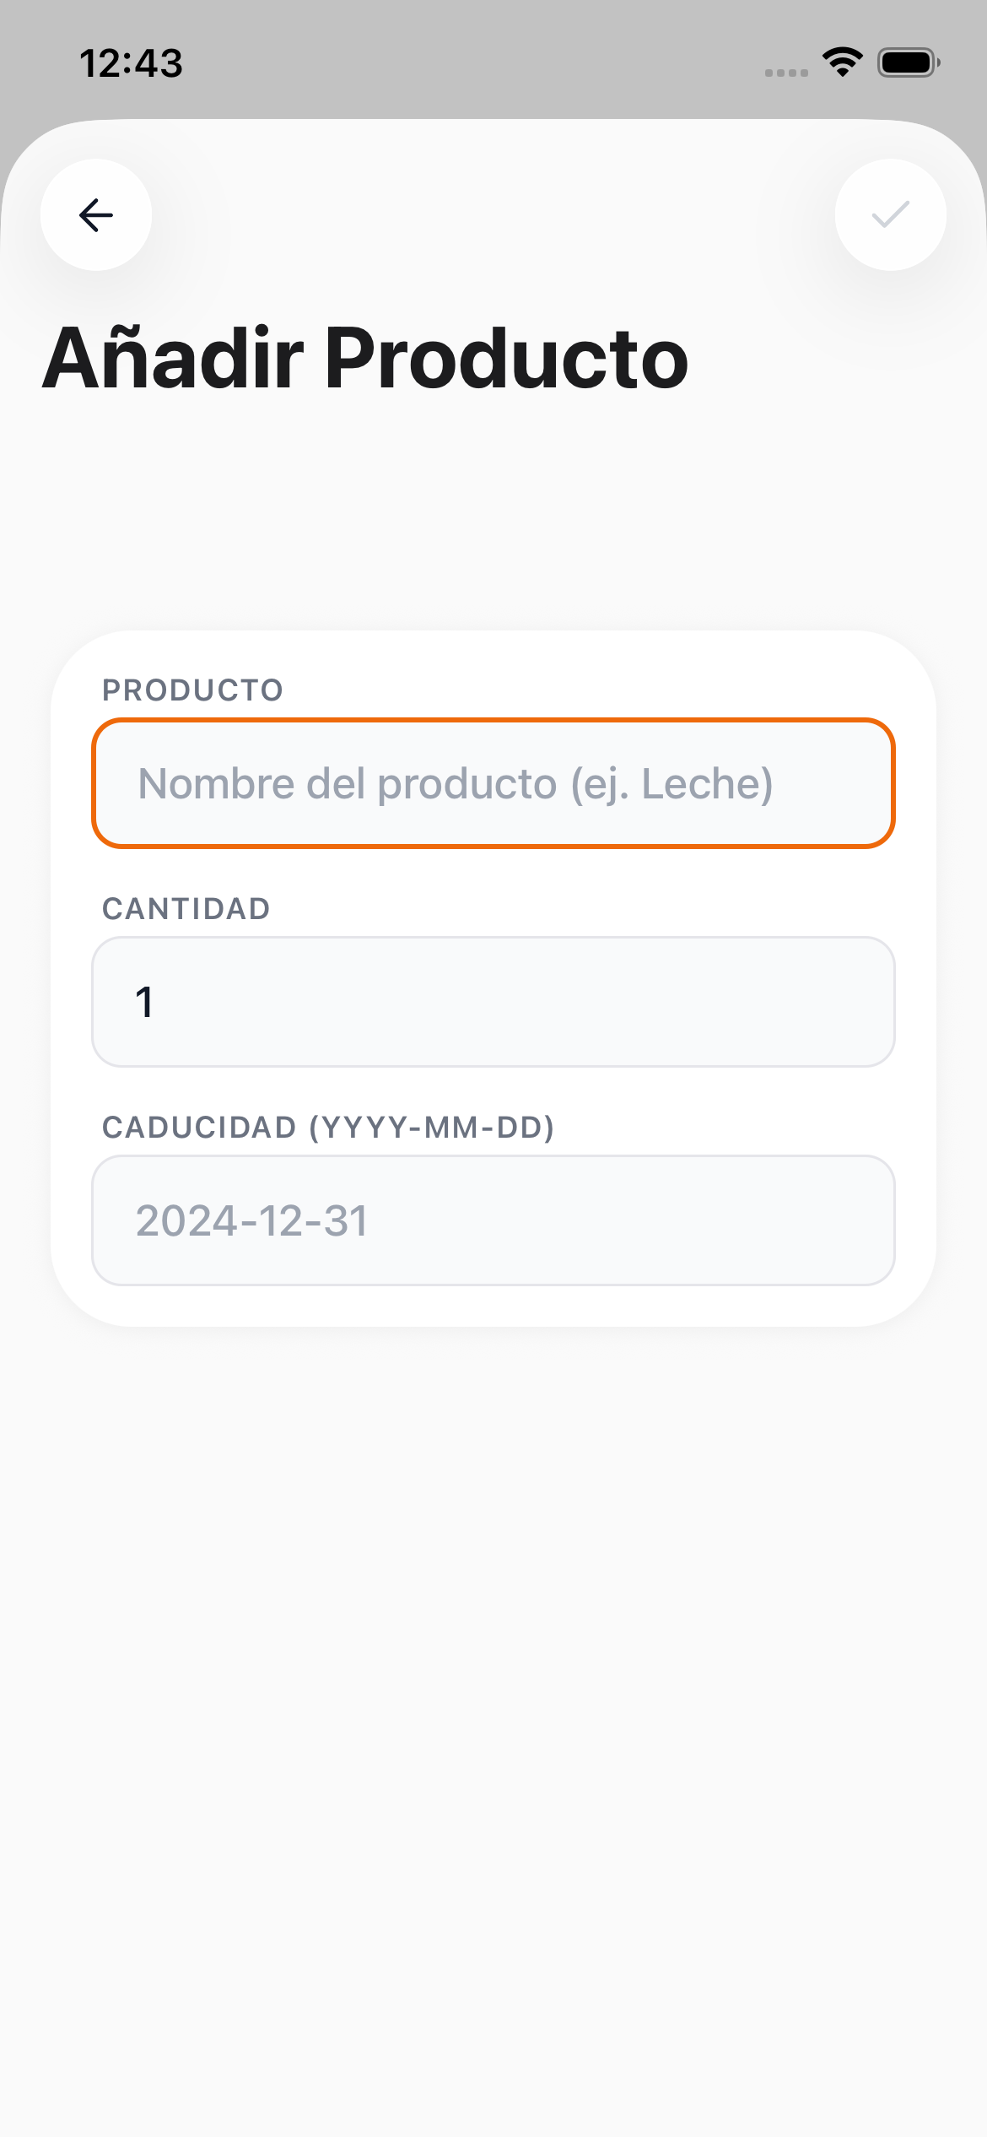Viewport: 987px width, 2137px height.
Task: Tap empty space below the form card
Action: [493, 1688]
